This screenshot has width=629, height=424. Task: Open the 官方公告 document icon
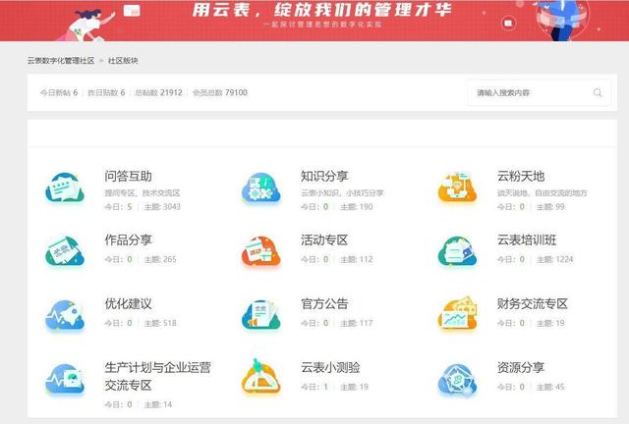click(x=261, y=314)
